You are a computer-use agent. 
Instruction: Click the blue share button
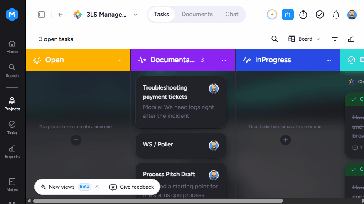click(288, 15)
